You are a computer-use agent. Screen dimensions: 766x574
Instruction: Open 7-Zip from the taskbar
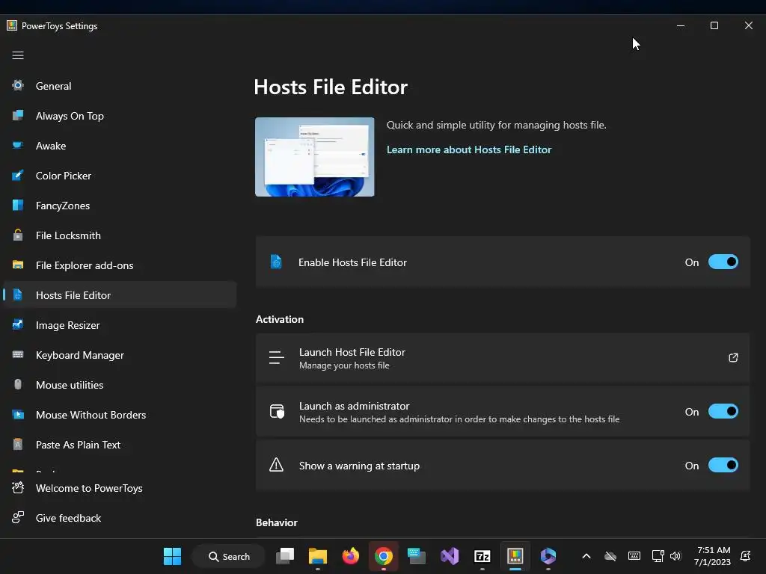click(482, 556)
